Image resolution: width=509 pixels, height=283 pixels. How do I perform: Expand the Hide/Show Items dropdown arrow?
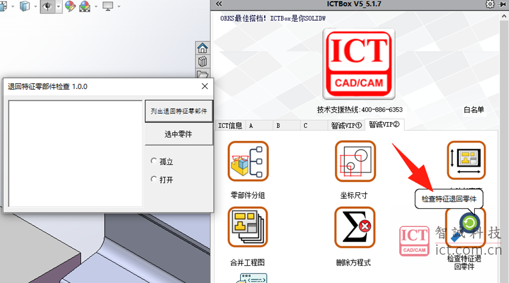[58, 7]
